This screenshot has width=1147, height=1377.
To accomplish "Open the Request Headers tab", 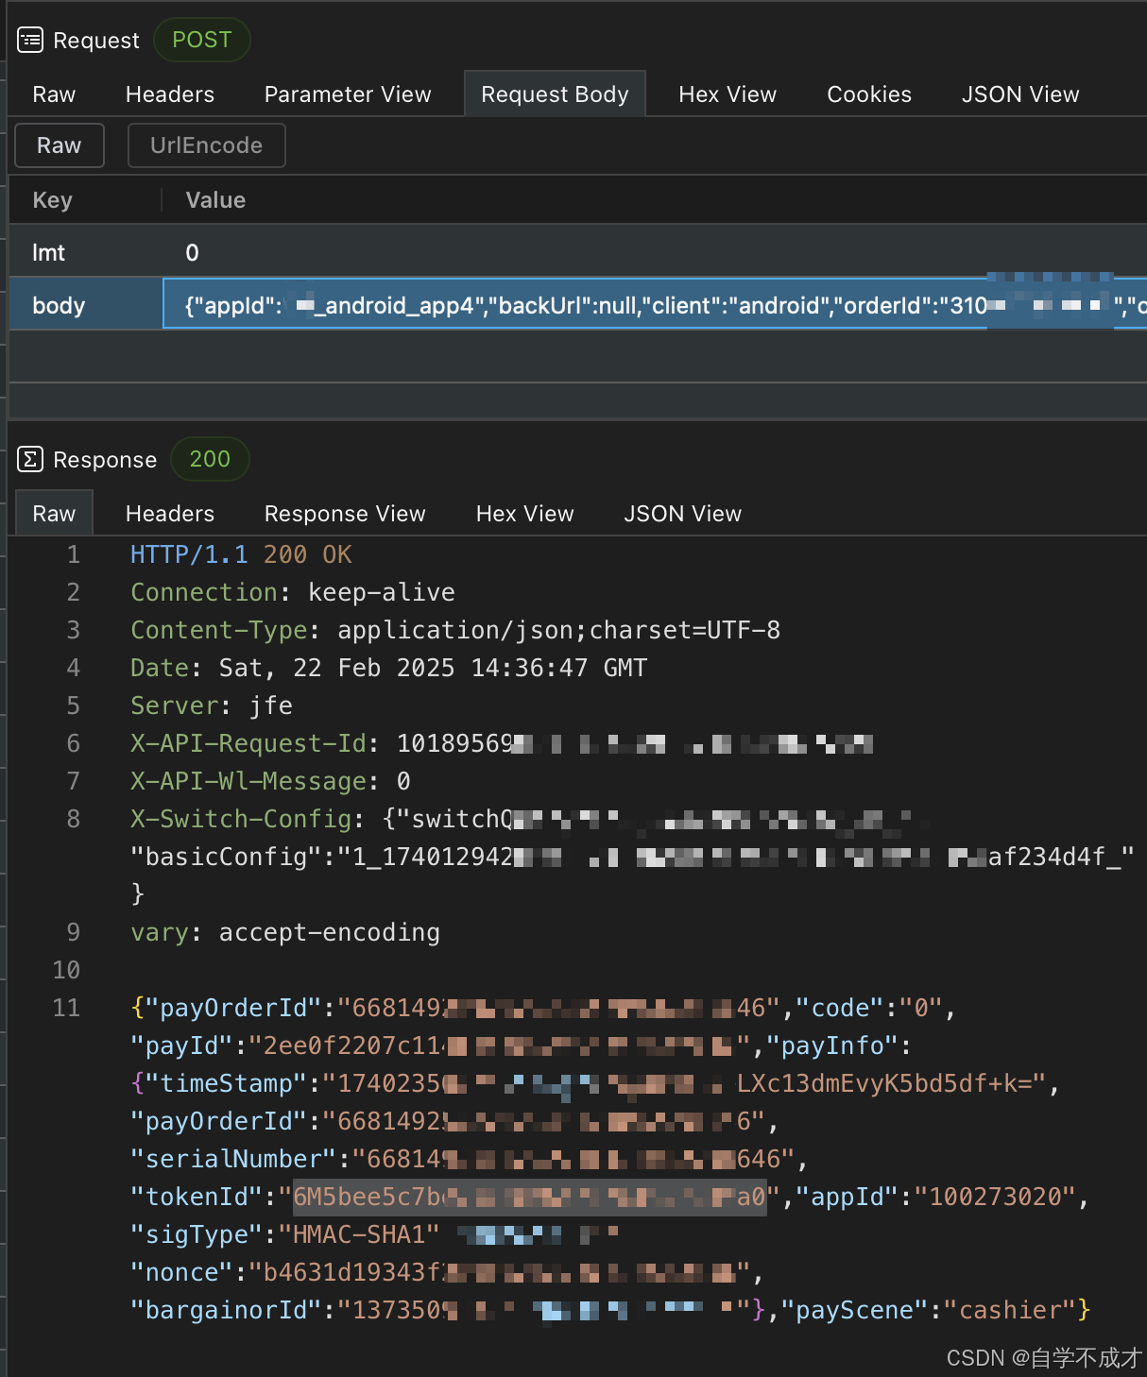I will [x=170, y=94].
